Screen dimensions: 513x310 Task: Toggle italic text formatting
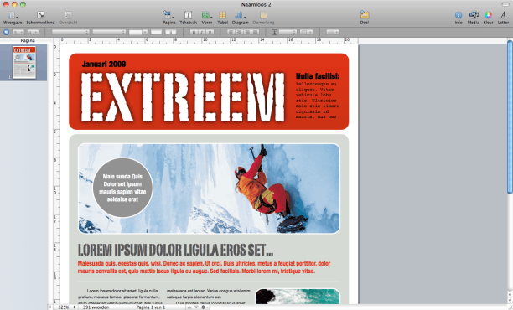click(202, 32)
